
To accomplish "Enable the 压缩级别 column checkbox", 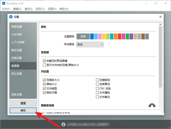I will coord(97,80).
